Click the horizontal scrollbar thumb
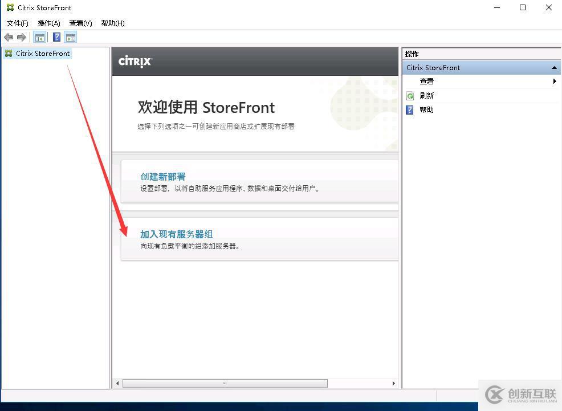The image size is (562, 411). [x=225, y=384]
